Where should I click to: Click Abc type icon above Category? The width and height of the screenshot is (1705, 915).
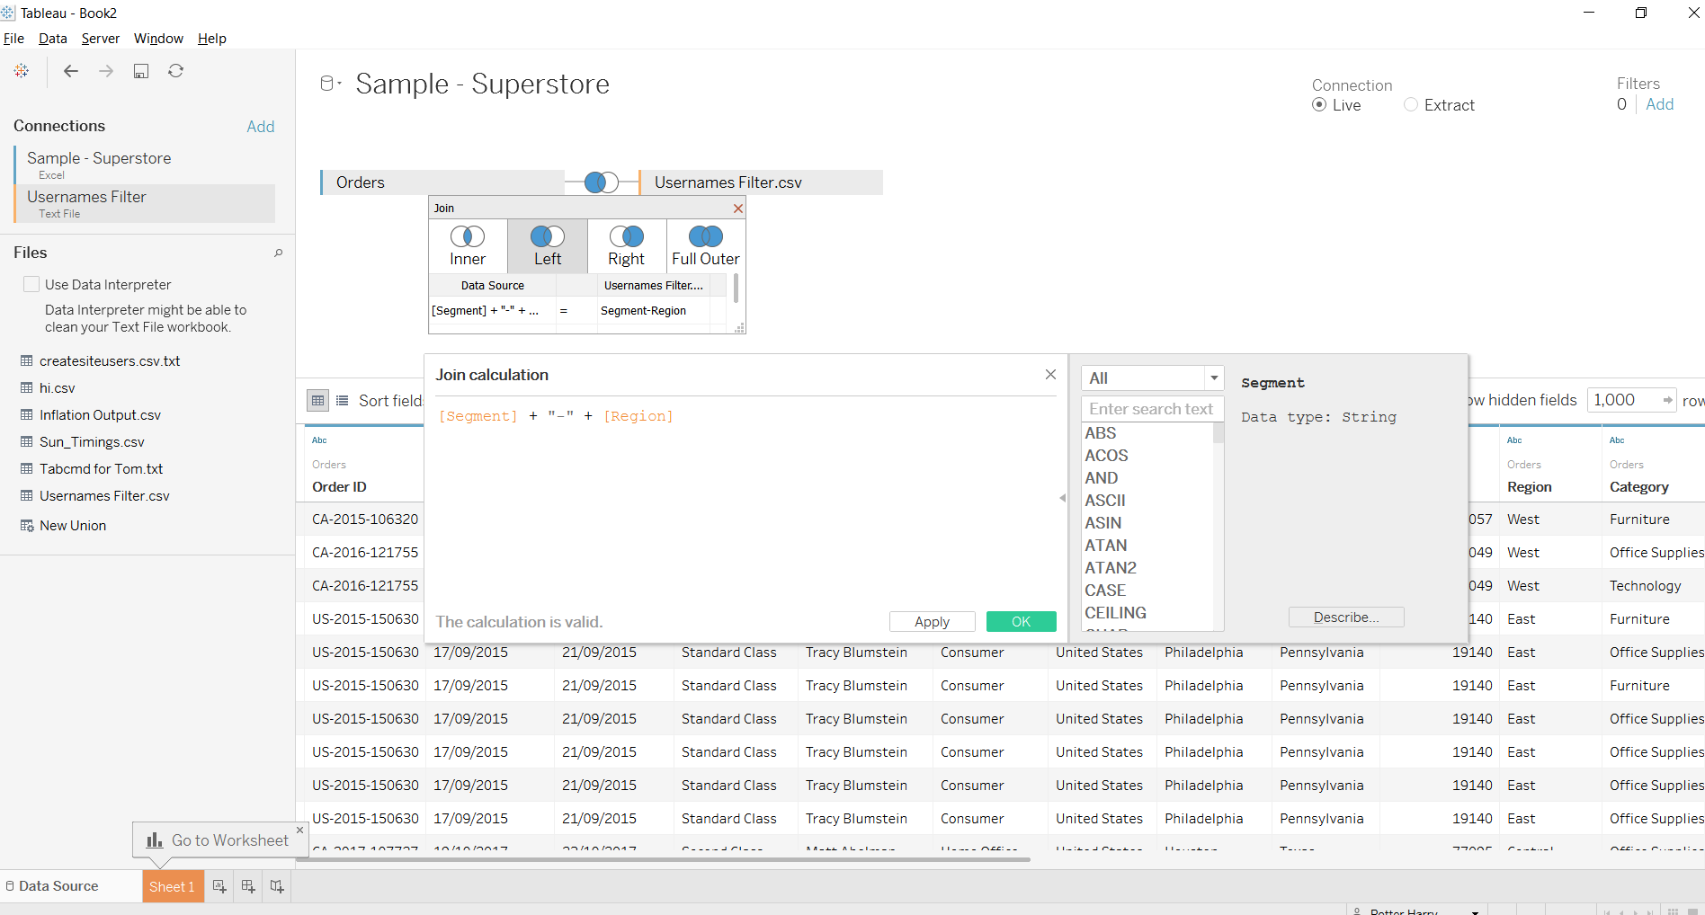click(x=1617, y=440)
